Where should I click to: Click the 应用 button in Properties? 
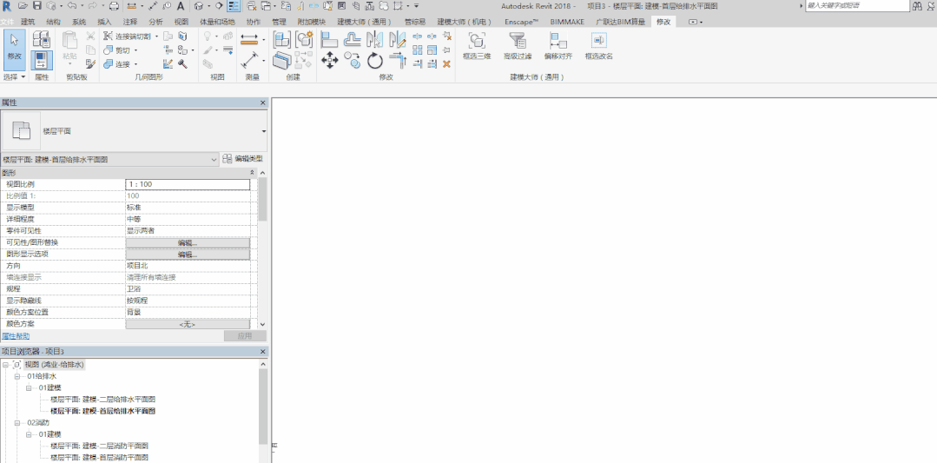[x=245, y=336]
